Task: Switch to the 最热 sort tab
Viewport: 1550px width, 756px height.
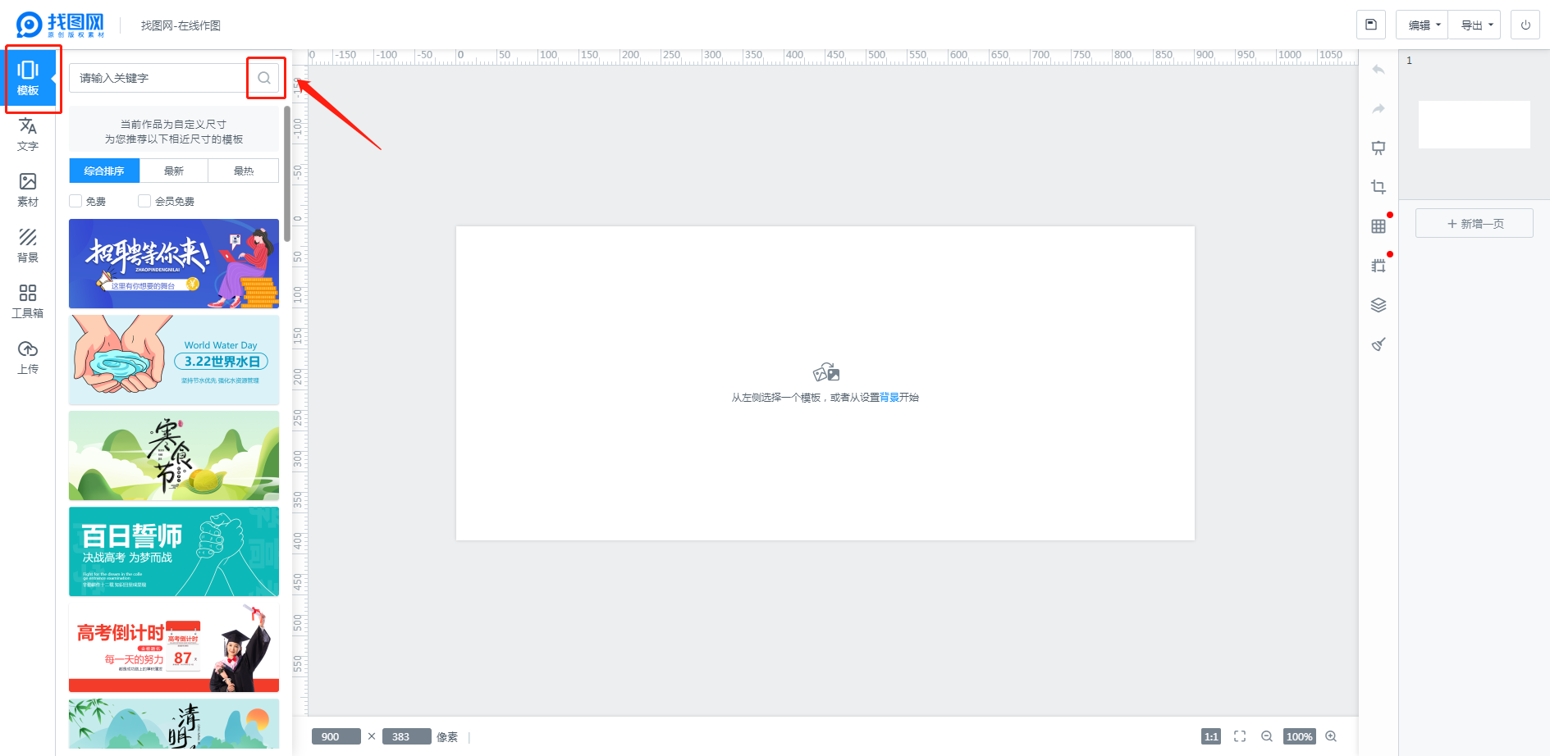Action: (x=244, y=171)
